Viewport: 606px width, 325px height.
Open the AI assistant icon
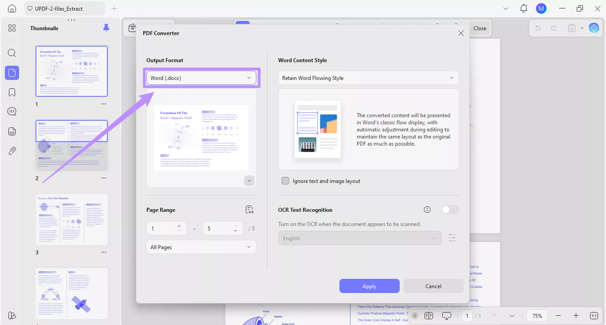[x=594, y=28]
